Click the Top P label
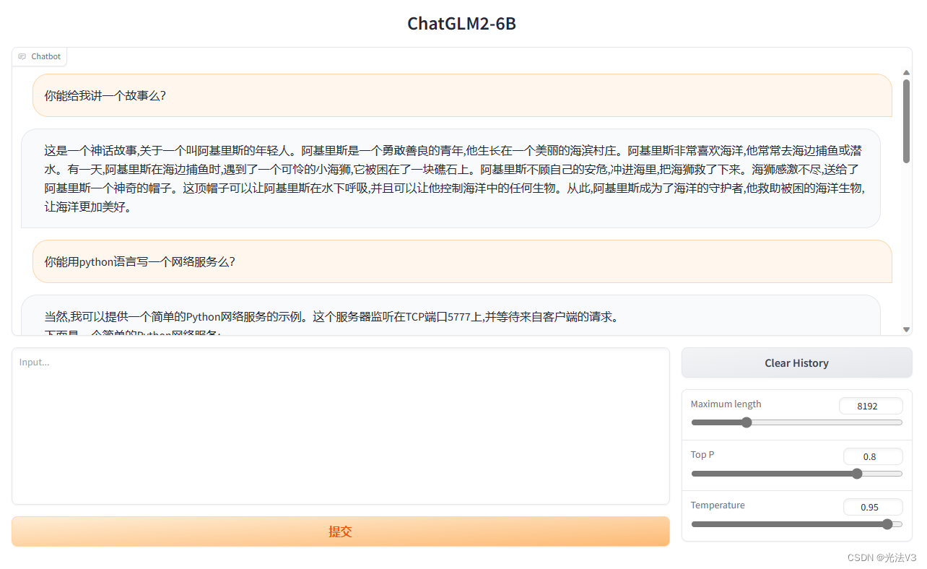 [702, 454]
